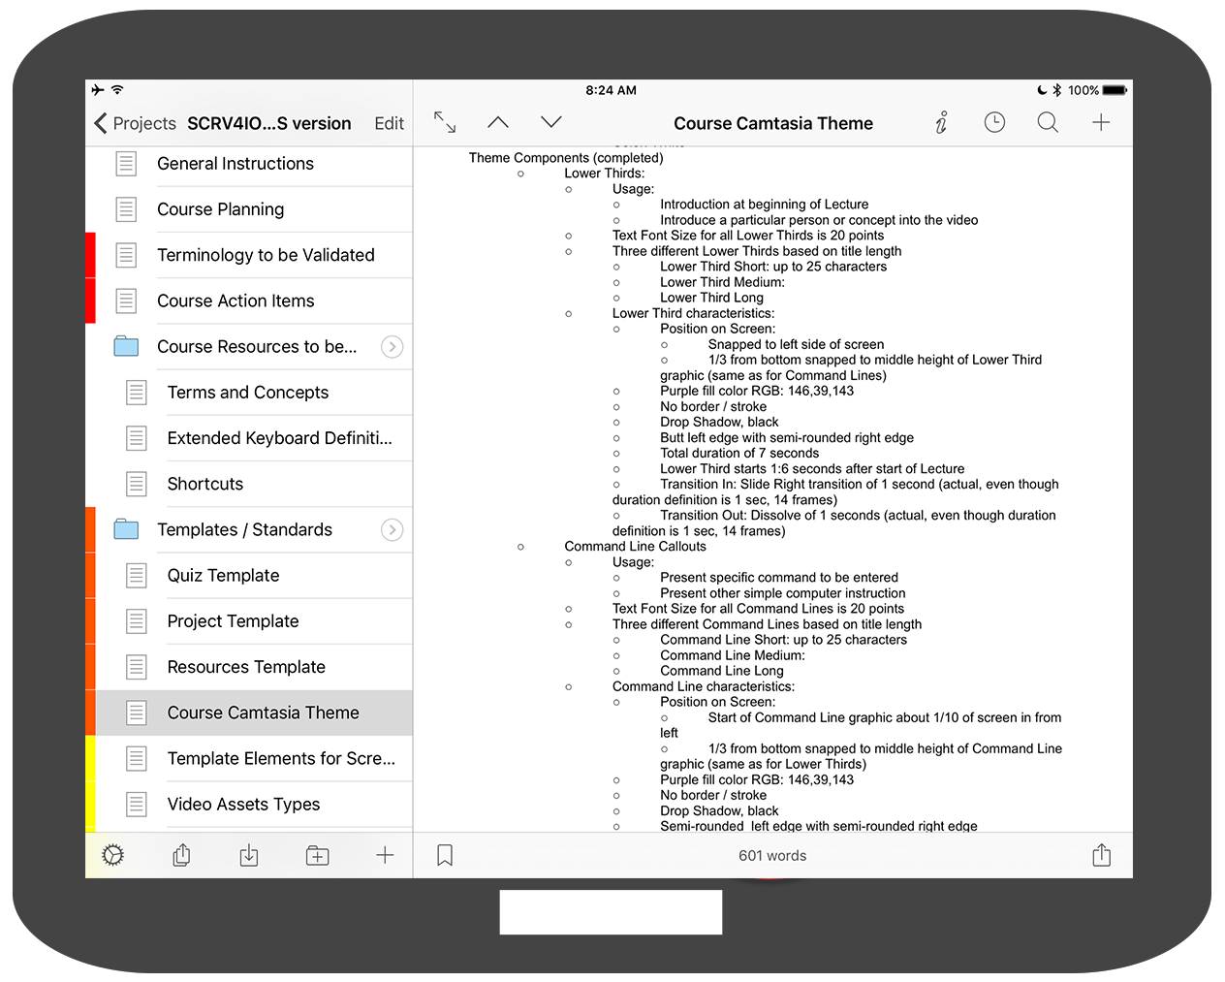Select Terminology to be Validated document
1225x982 pixels.
(266, 255)
